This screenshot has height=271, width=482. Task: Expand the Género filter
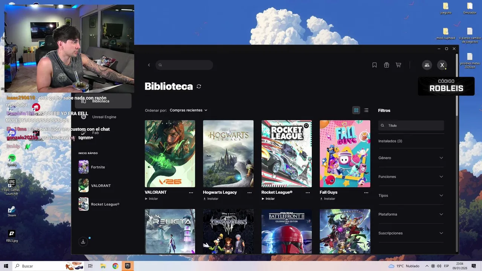411,158
